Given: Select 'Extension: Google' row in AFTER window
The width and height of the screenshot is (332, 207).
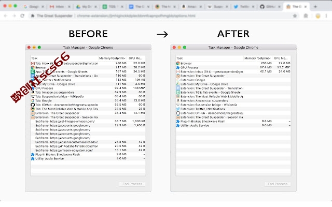Looking at the screenshot, I should click(x=233, y=80).
